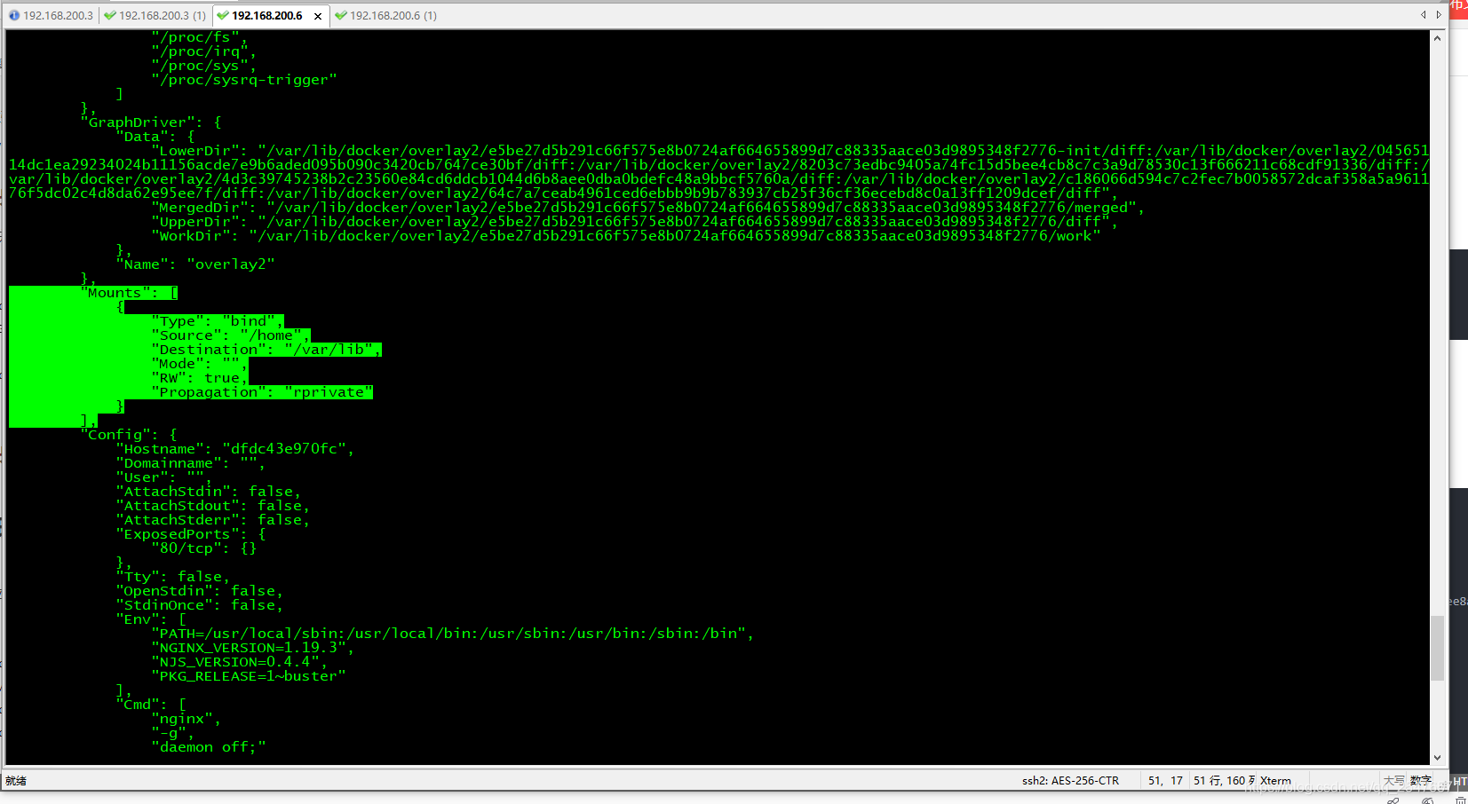The width and height of the screenshot is (1468, 804).
Task: Click the "nginx" command entry
Action: (x=186, y=719)
